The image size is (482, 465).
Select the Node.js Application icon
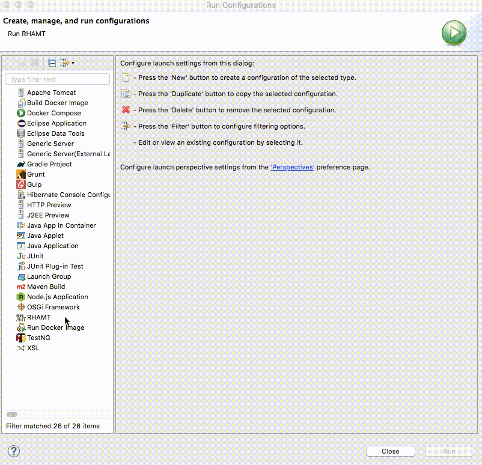point(21,297)
